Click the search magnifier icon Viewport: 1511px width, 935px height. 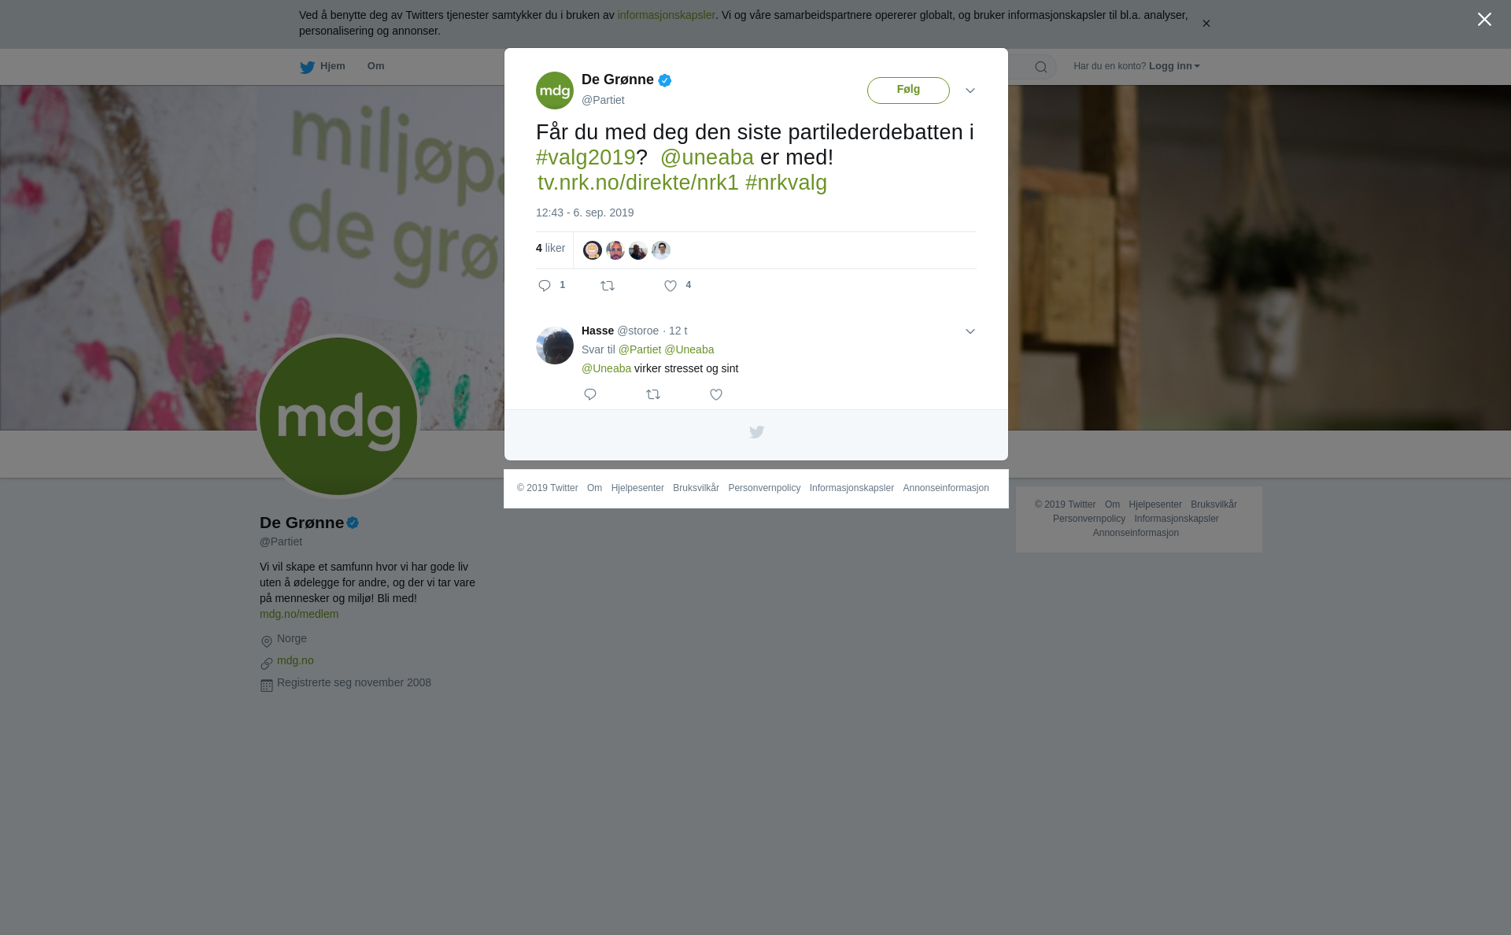[x=1041, y=67]
